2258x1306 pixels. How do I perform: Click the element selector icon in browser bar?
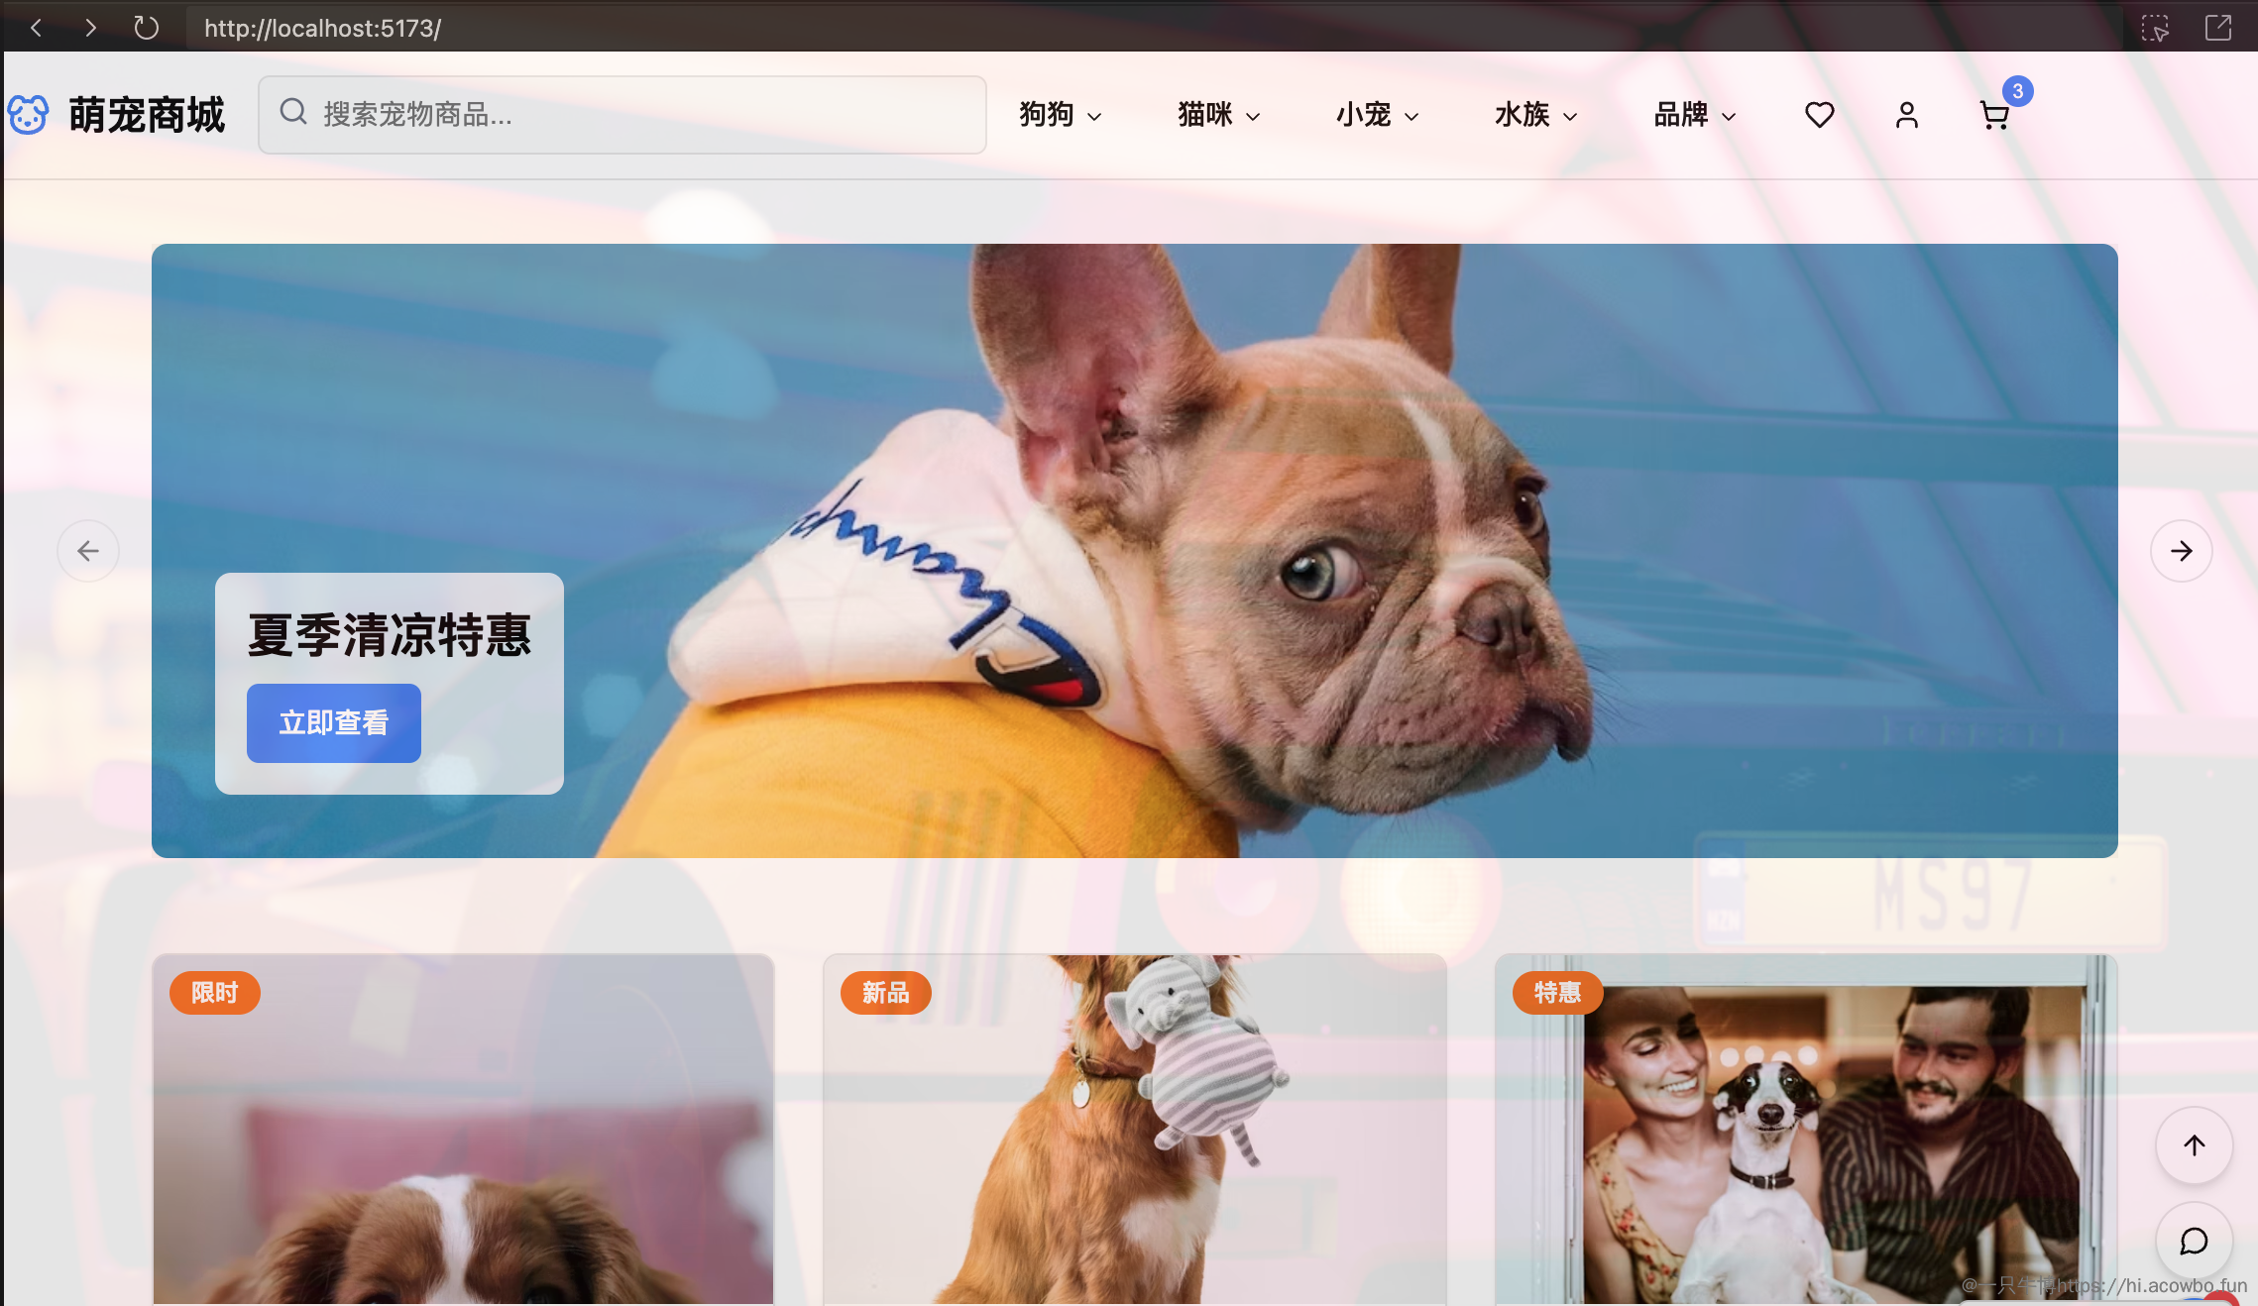[x=2154, y=28]
